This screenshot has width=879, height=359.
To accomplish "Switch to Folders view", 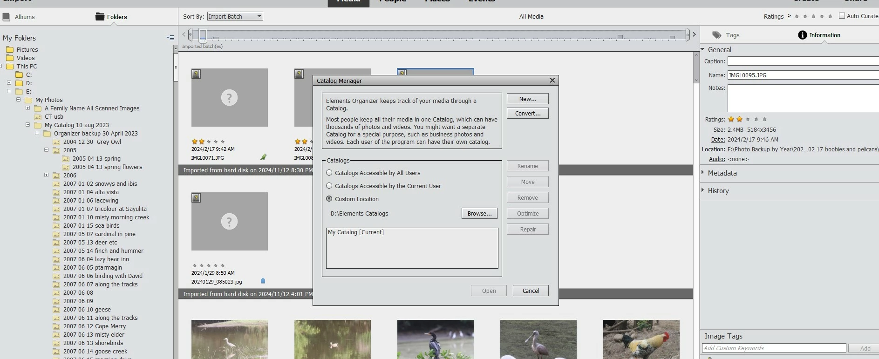I will click(111, 17).
